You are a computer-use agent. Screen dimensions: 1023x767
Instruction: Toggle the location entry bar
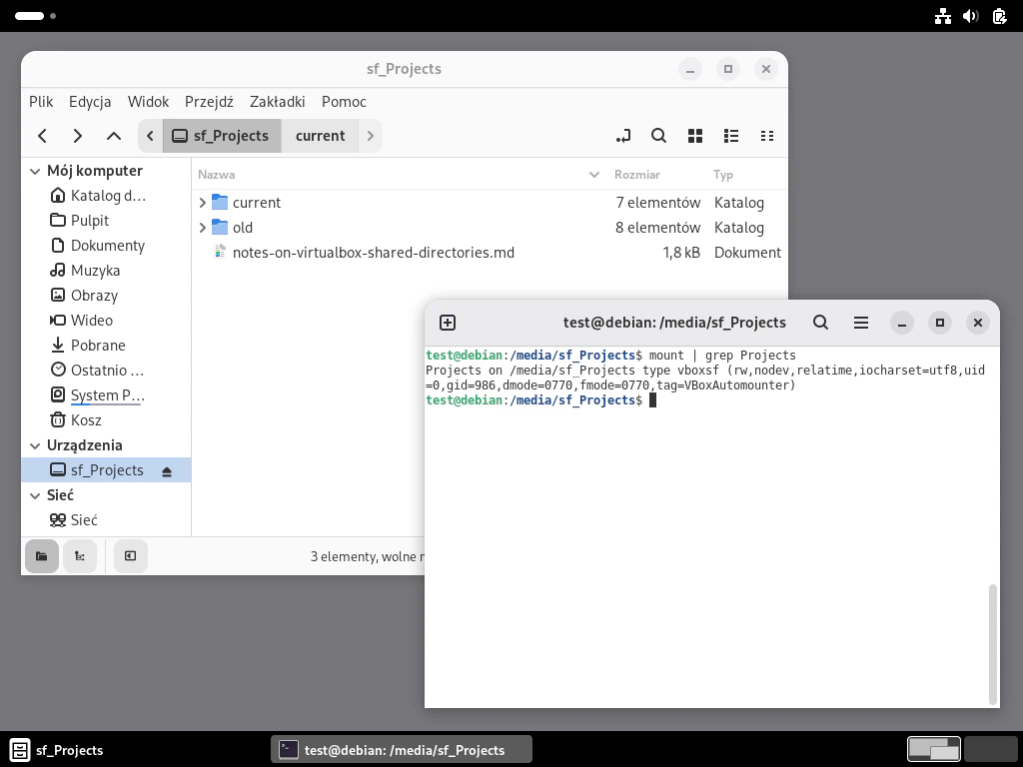coord(623,136)
